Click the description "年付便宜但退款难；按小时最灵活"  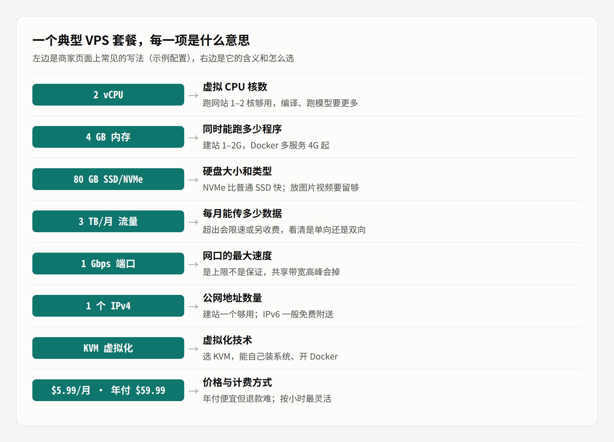point(267,399)
